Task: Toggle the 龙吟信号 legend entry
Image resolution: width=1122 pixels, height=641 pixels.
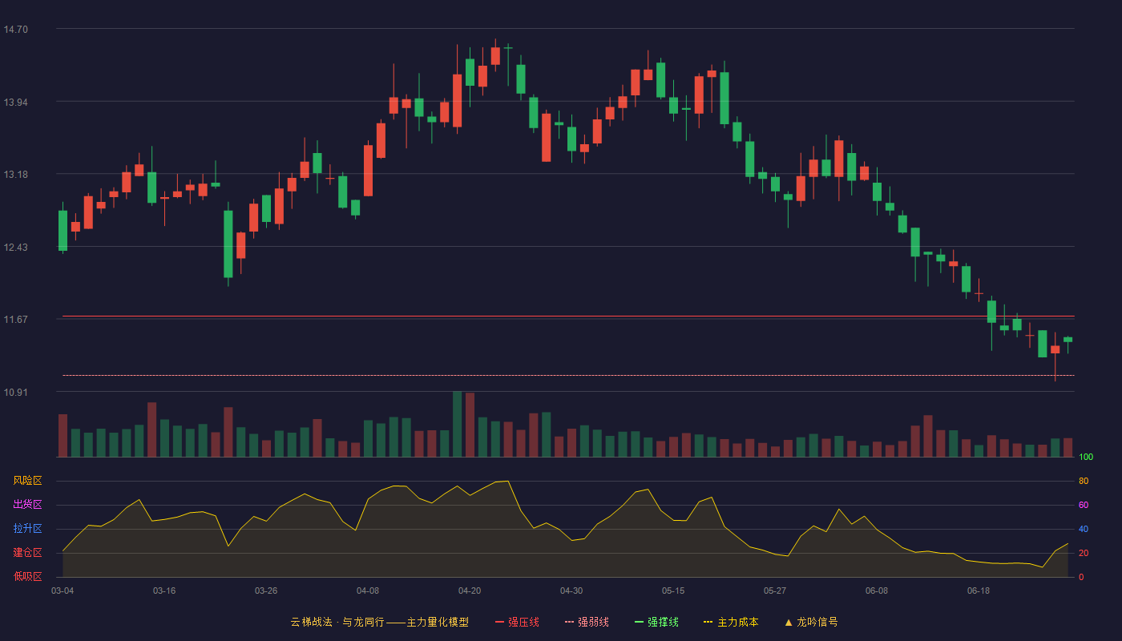Action: (x=810, y=622)
